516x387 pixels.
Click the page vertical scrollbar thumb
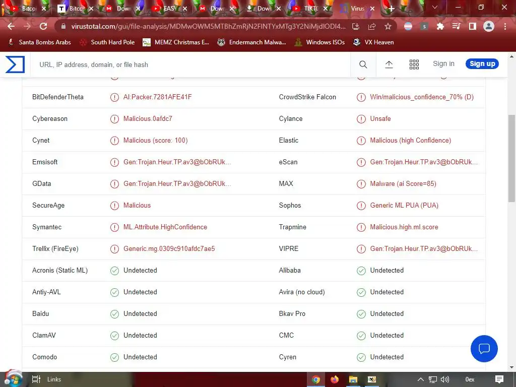coord(512,158)
